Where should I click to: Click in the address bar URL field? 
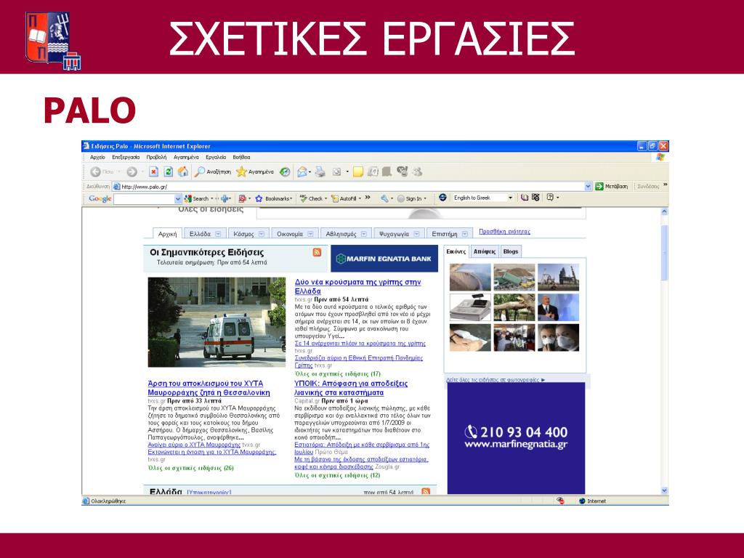351,187
